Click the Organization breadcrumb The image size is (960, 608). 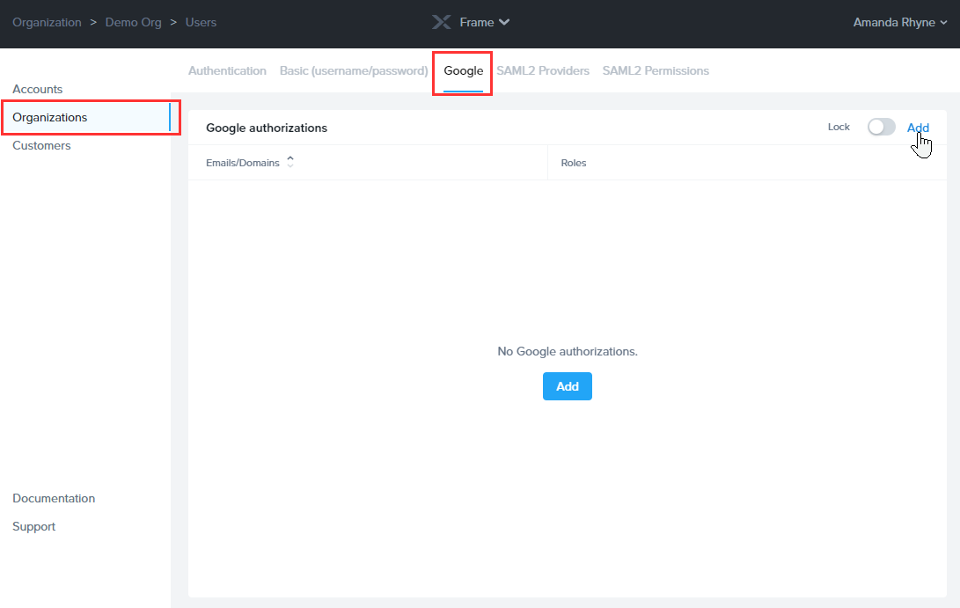coord(47,22)
